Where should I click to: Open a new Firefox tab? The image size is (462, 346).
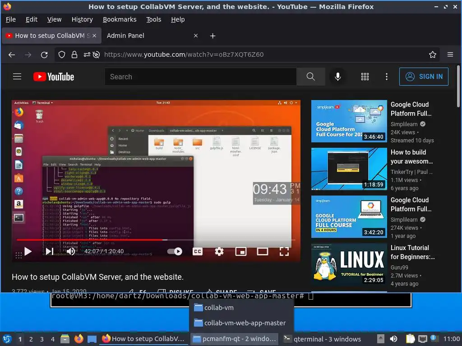[x=213, y=36]
